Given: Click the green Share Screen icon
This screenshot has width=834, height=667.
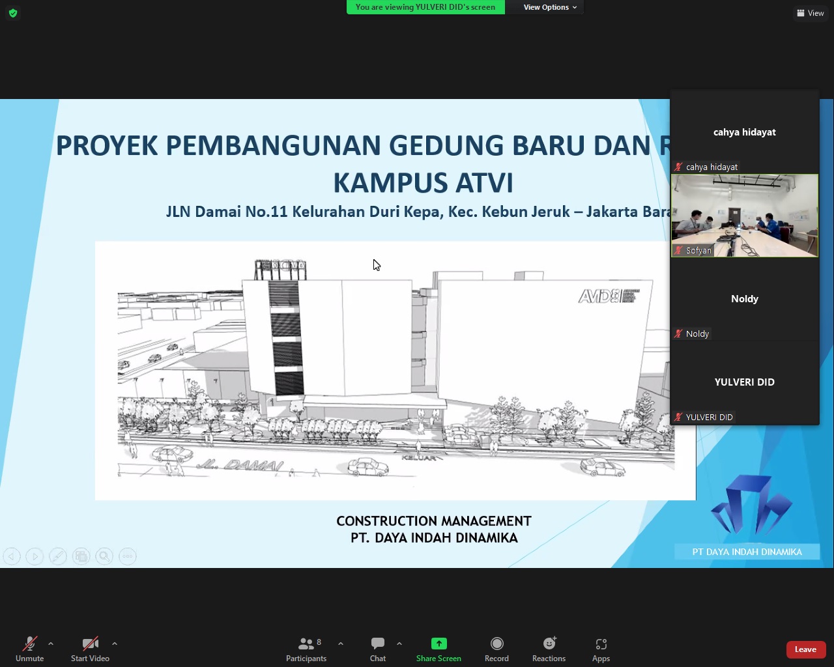Looking at the screenshot, I should click(x=439, y=644).
